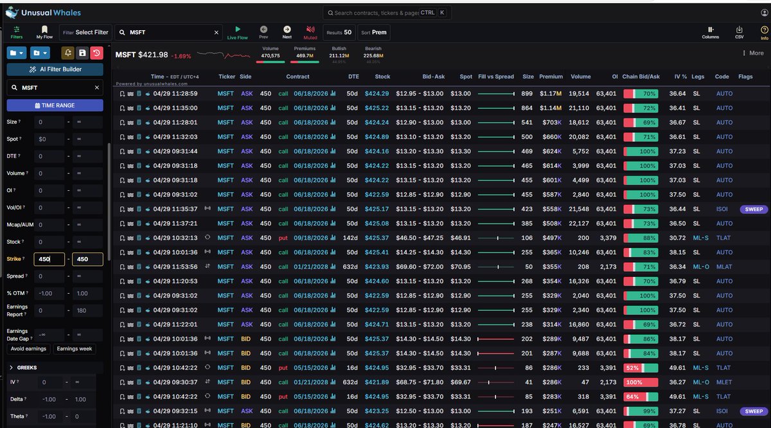Click Chain Bid/Ask 88% bar, 10:32:13 row

point(641,238)
